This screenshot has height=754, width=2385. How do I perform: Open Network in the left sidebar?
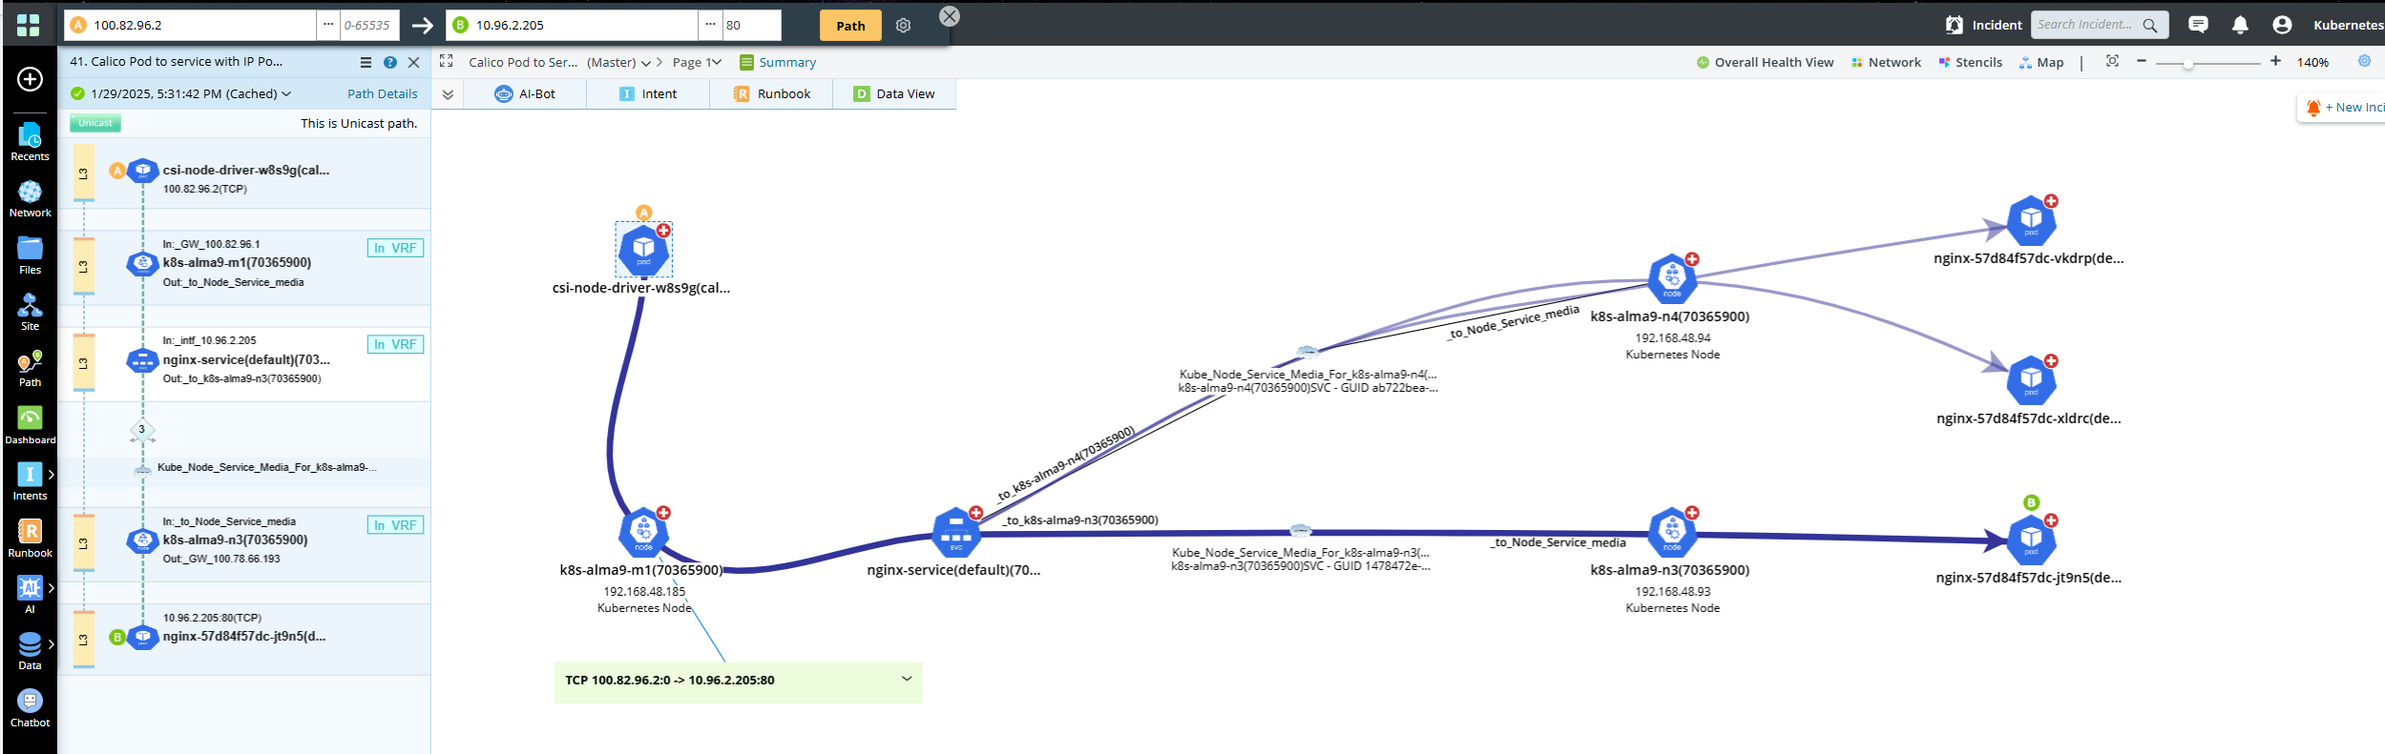tap(30, 199)
